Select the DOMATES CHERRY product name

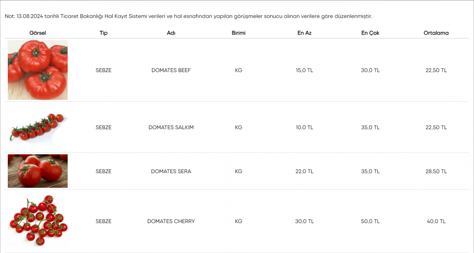pyautogui.click(x=171, y=221)
